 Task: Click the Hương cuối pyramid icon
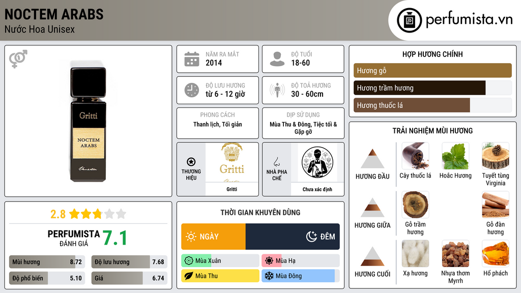coord(372,256)
